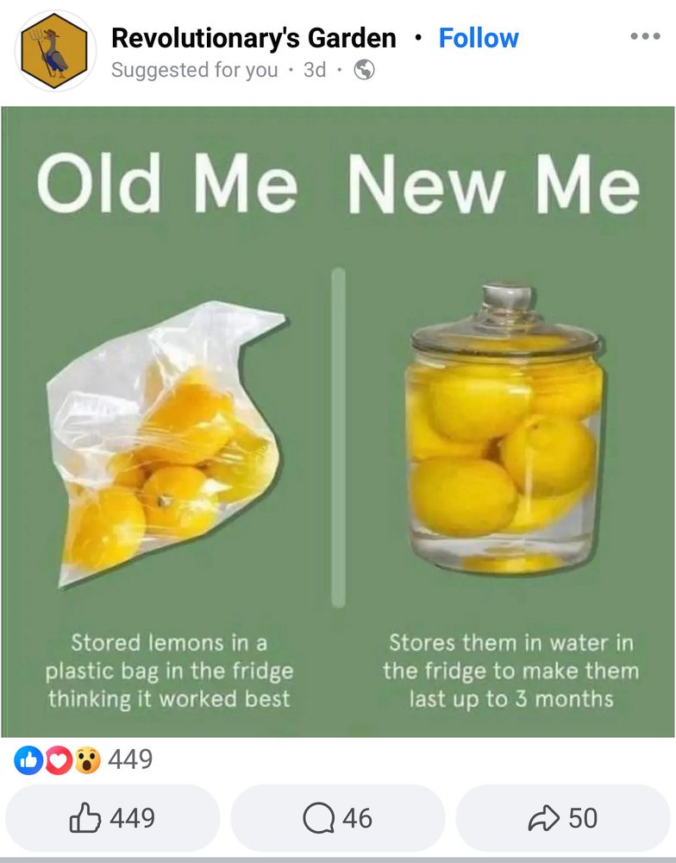Click the Wow reaction emoji icon

pos(87,760)
